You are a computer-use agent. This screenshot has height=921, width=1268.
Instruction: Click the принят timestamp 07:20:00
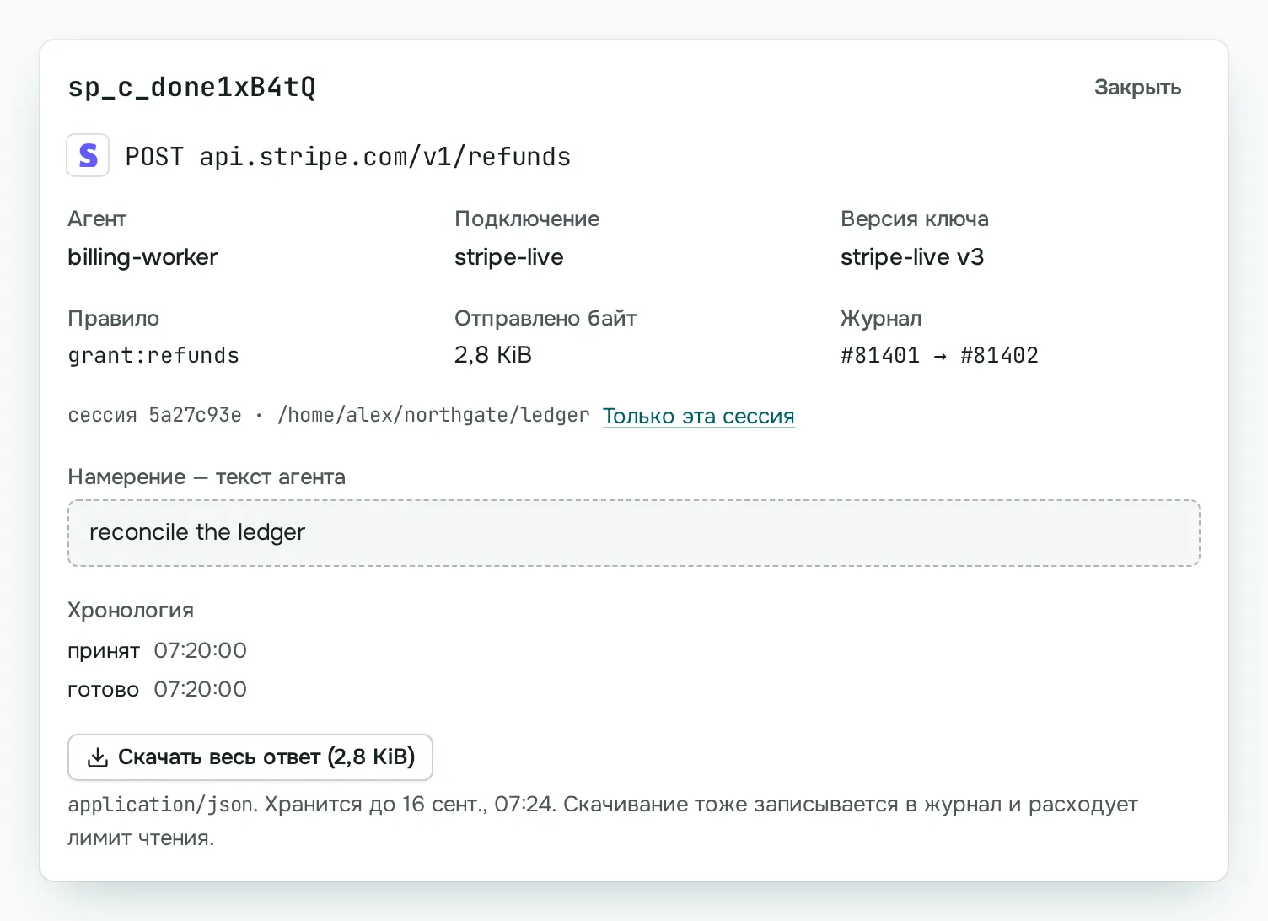point(201,650)
